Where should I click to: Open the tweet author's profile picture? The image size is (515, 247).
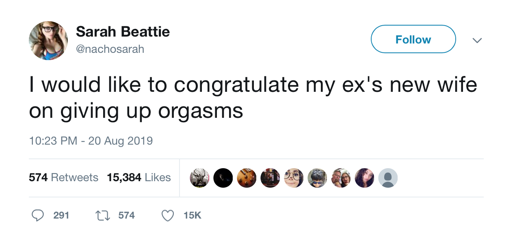[x=48, y=41]
